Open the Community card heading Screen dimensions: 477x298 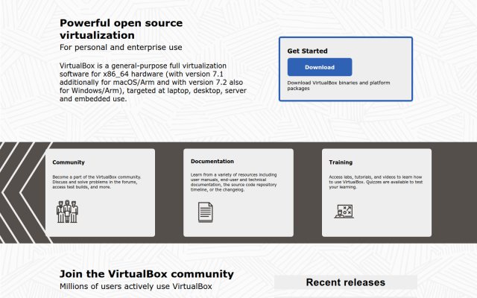click(x=69, y=162)
